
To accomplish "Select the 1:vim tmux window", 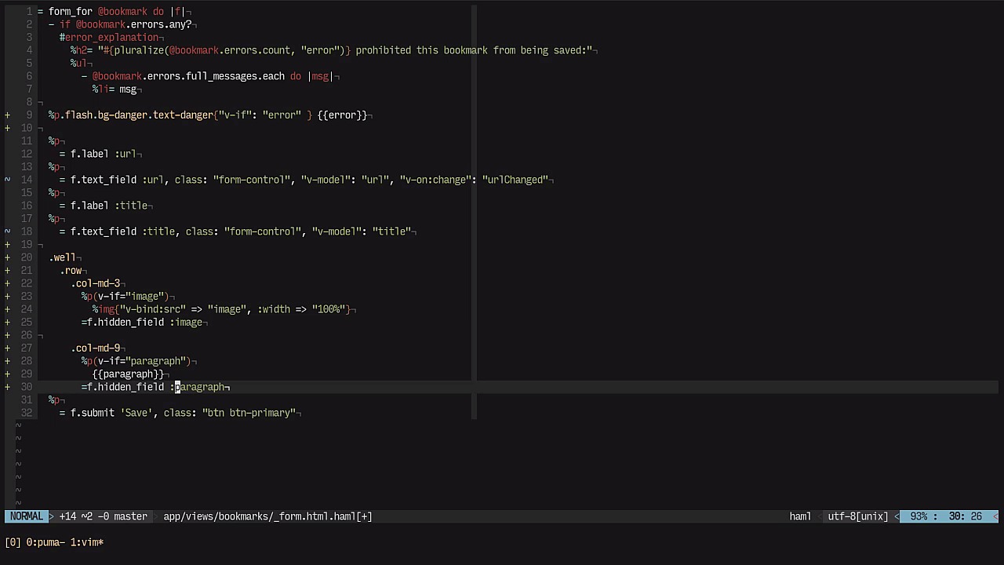I will click(86, 542).
